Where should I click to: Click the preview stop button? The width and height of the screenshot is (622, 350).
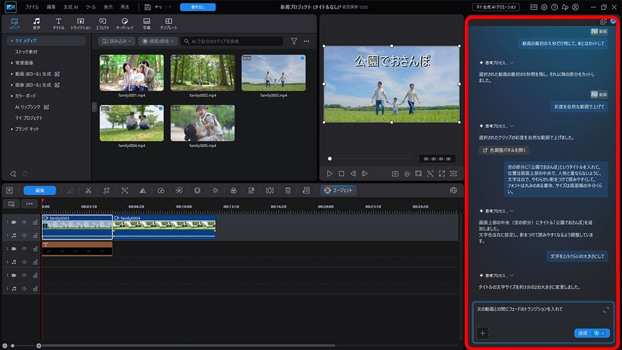(x=341, y=174)
